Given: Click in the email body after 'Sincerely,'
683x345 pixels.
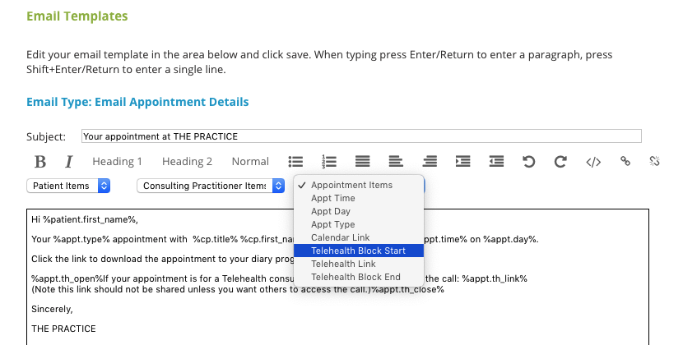Looking at the screenshot, I should 53,309.
